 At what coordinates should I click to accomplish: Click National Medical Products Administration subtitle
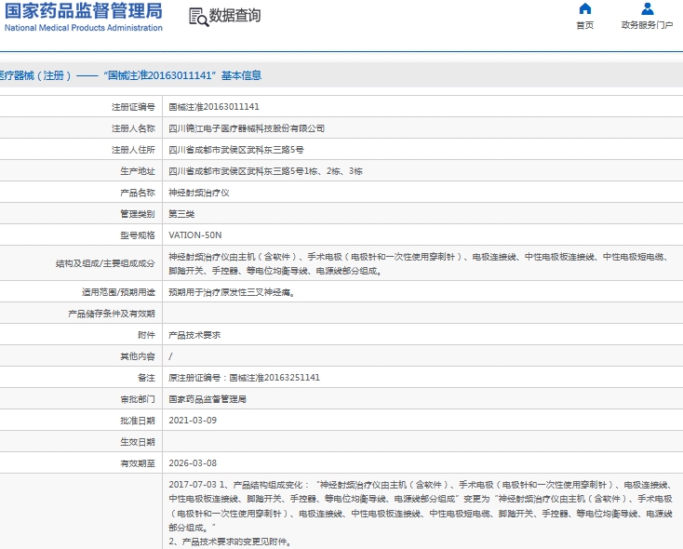point(83,28)
